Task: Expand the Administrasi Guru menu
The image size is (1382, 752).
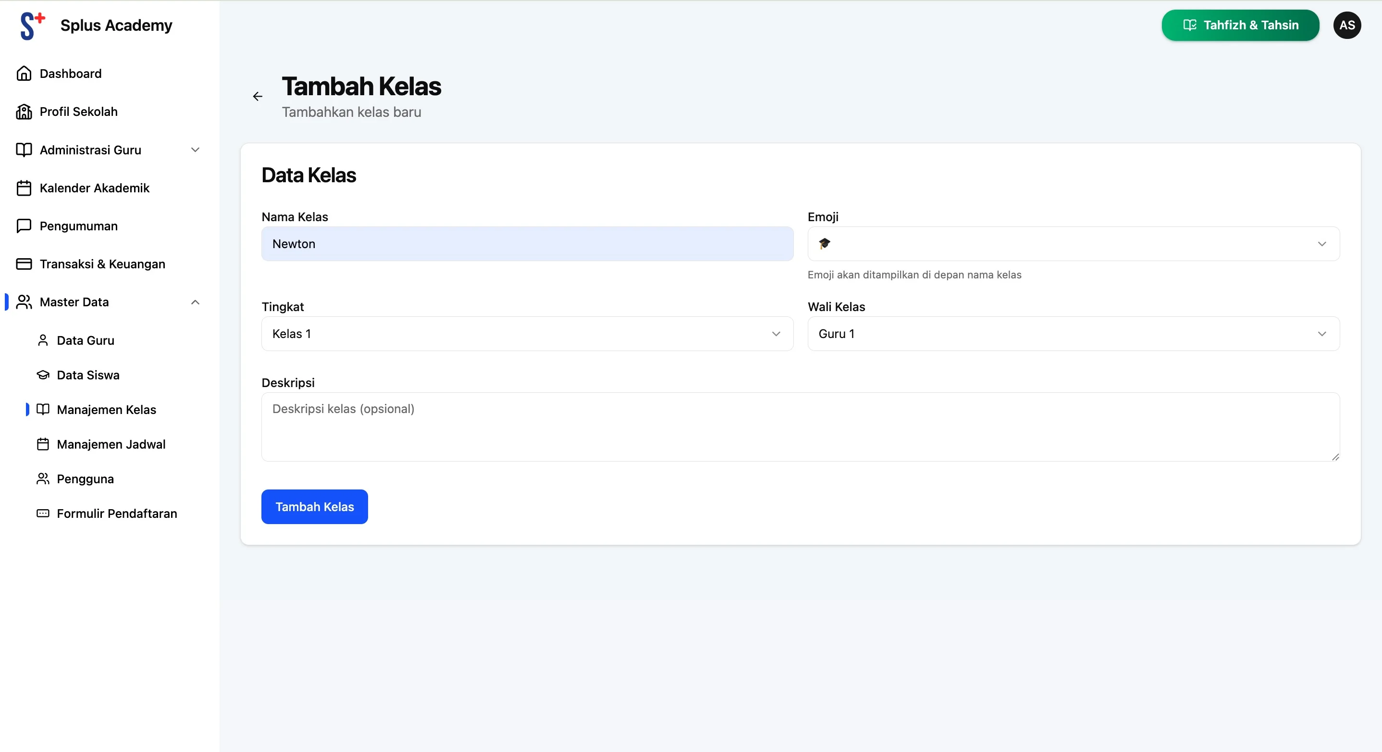Action: (x=195, y=150)
